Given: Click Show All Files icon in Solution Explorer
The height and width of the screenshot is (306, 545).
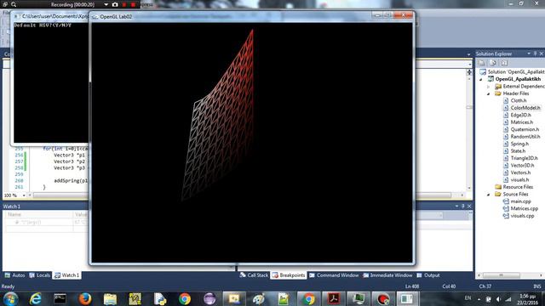Looking at the screenshot, I should [x=493, y=63].
